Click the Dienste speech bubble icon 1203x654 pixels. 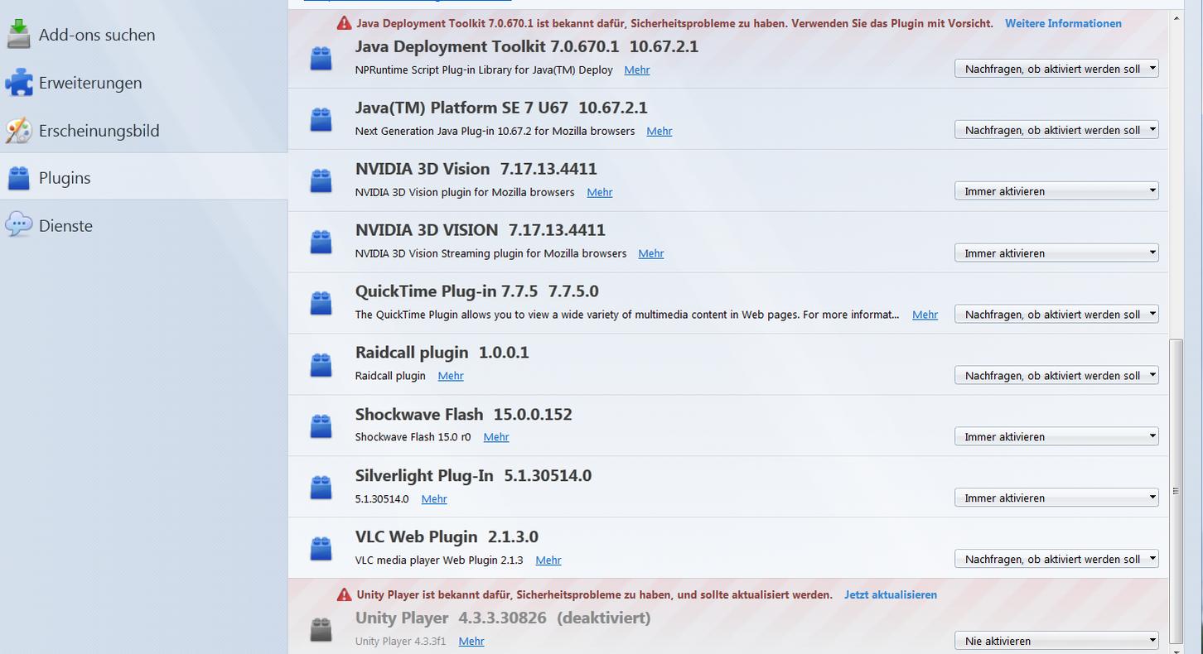18,224
